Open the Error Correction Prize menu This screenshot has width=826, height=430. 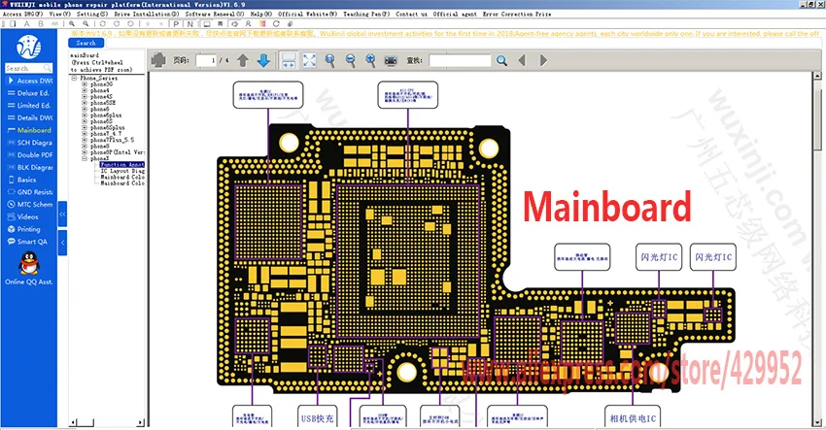point(517,15)
